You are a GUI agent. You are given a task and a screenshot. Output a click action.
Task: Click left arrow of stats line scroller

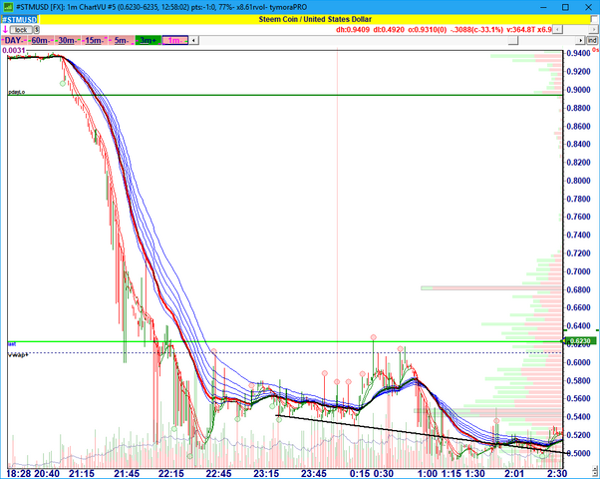[x=557, y=30]
